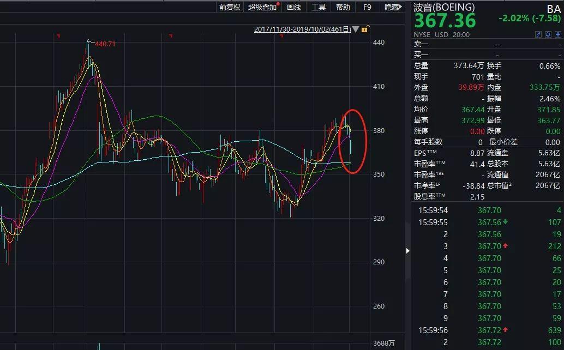Select the 前复权 price adjustment menu
Screen dimensions: 564x350
(x=230, y=7)
